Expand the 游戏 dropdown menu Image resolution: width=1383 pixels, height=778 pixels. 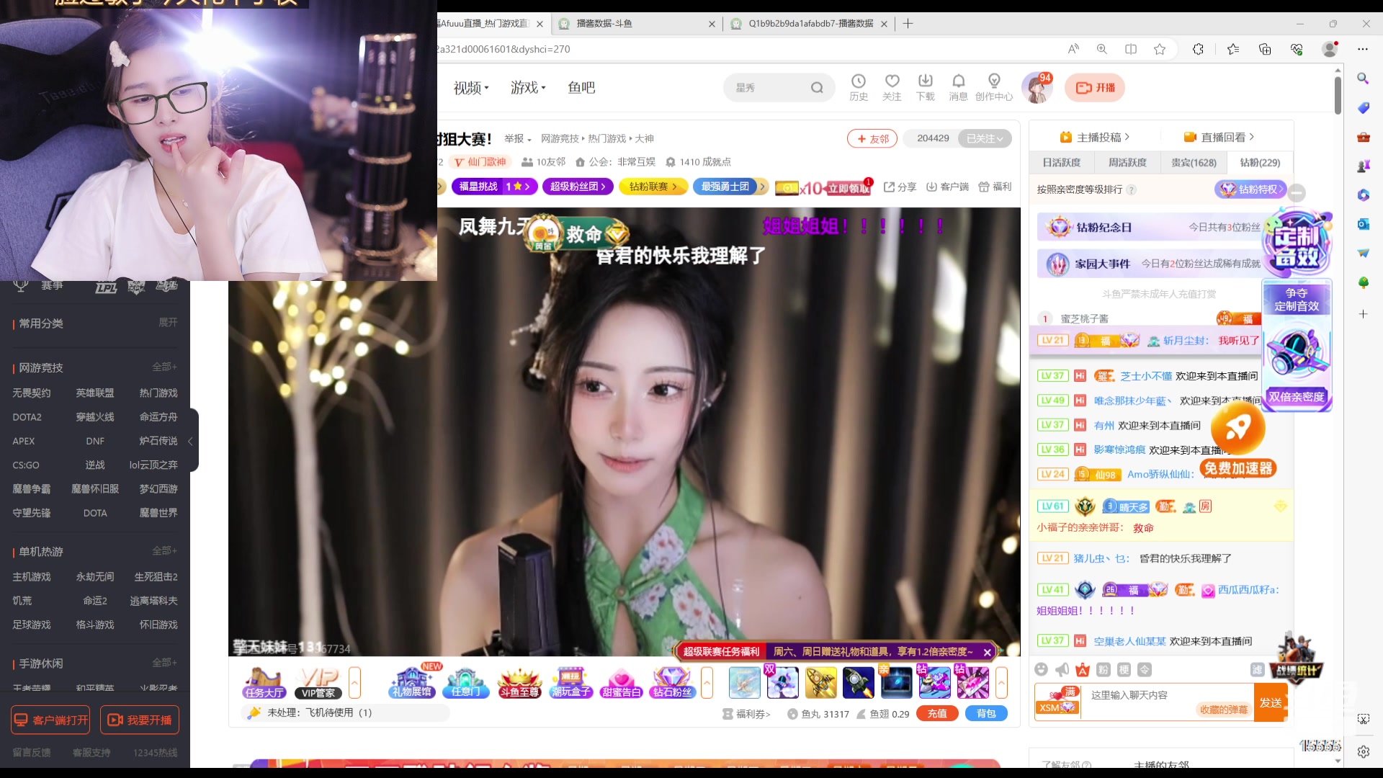point(528,88)
